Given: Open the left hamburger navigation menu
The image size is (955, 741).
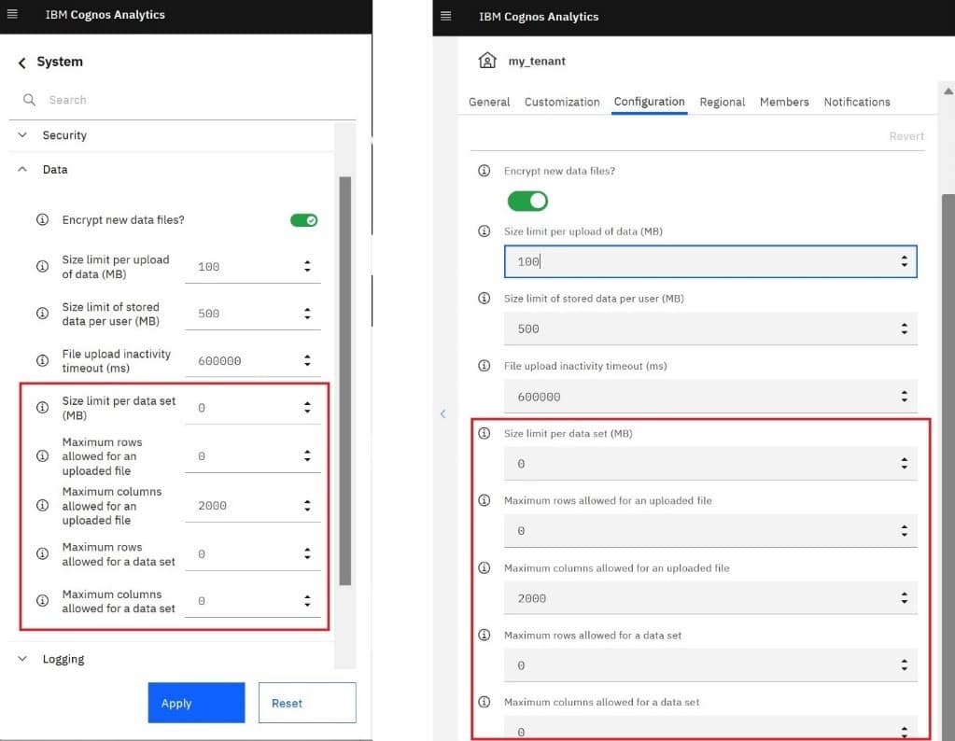Looking at the screenshot, I should (x=13, y=14).
